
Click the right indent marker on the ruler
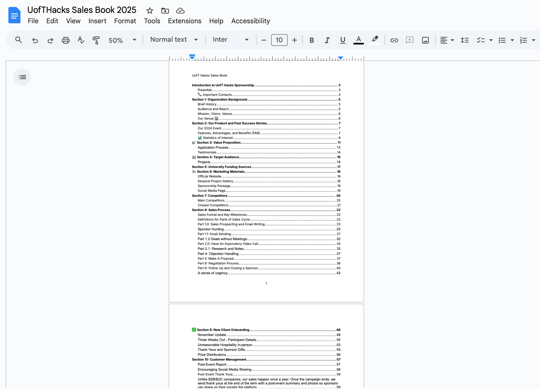click(340, 58)
